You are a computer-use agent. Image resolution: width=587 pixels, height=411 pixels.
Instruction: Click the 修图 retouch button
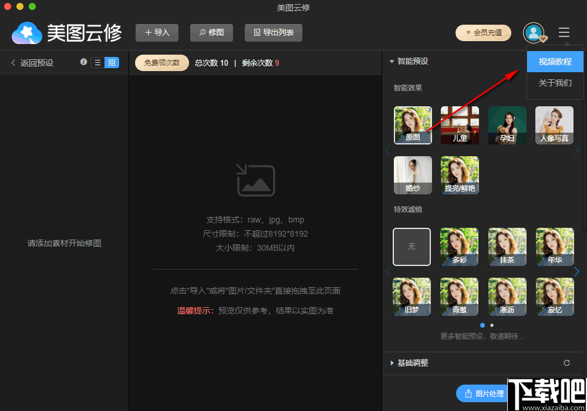click(x=211, y=32)
